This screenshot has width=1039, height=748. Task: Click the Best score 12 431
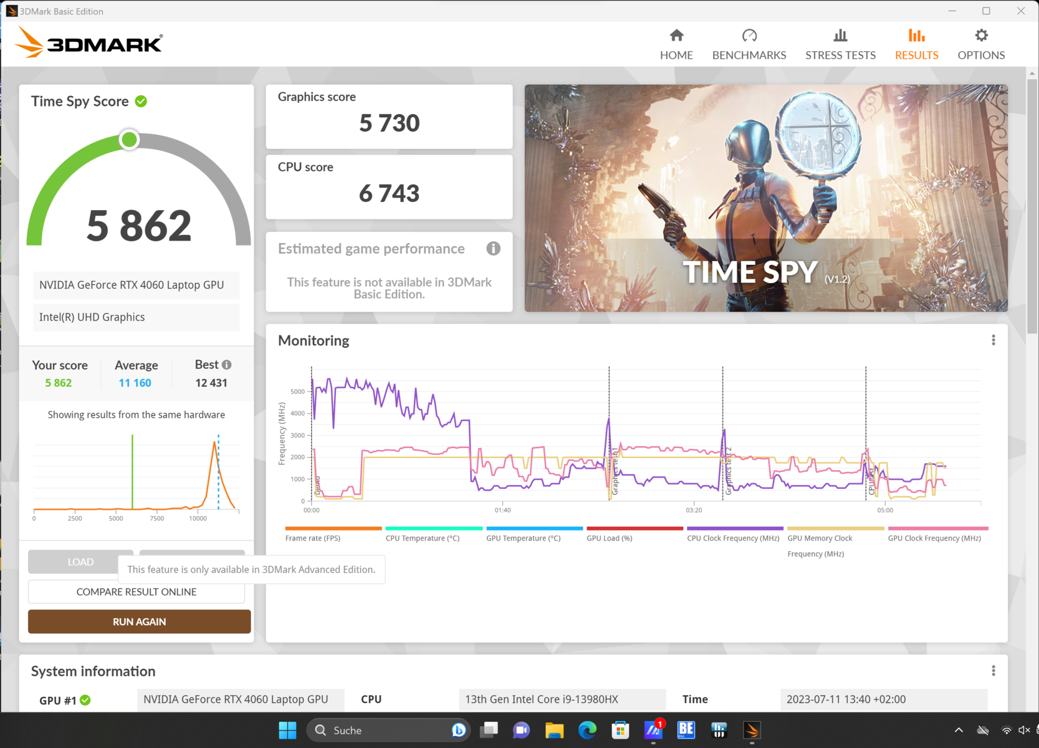211,383
